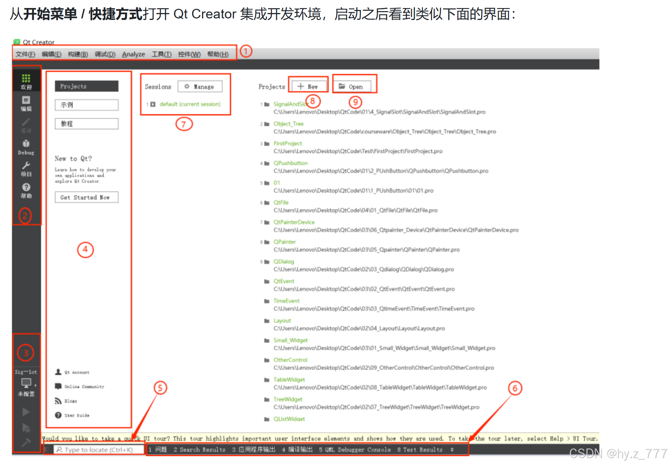Toggle the left sidebar icon beside the locator
This screenshot has height=465, width=669.
pos(47,450)
